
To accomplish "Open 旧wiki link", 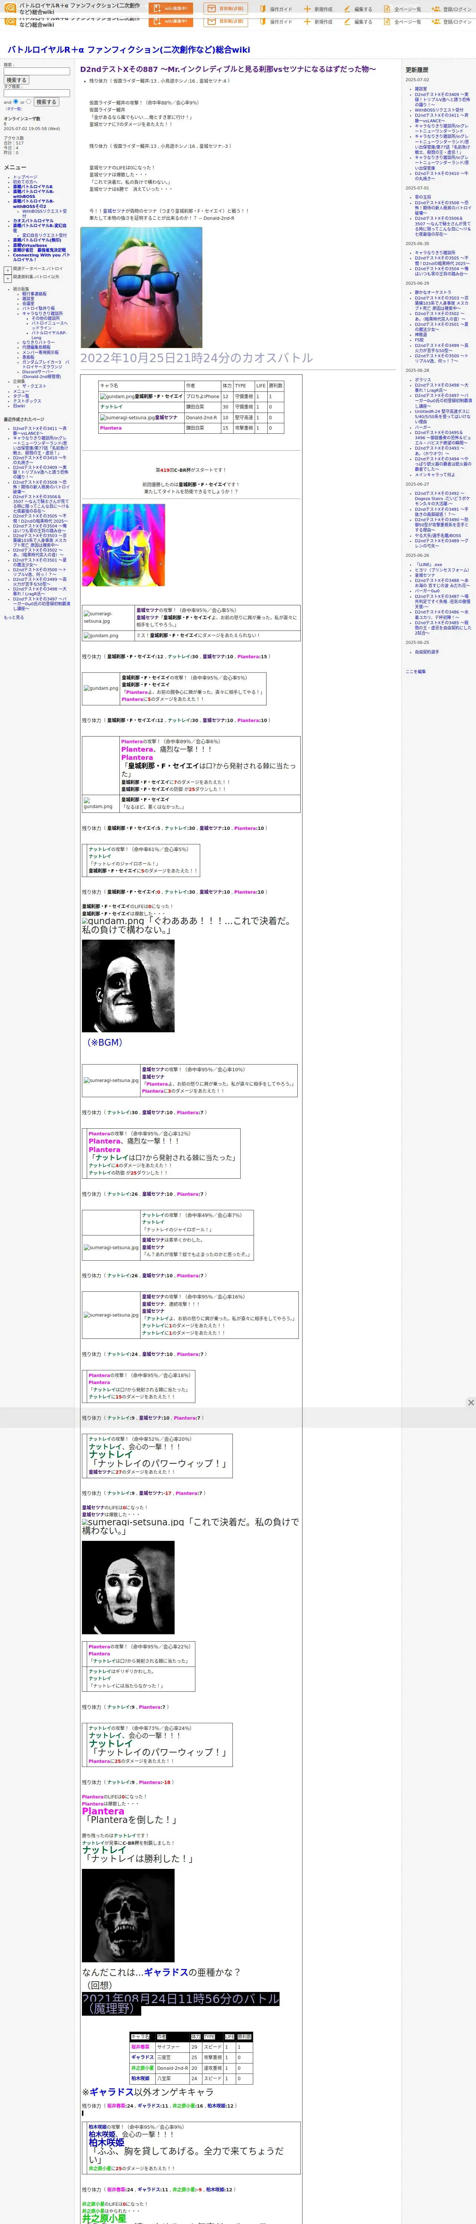I will click(x=19, y=406).
